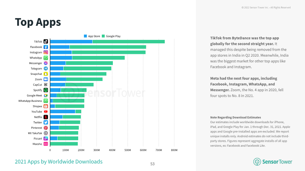Click TikTok's Google Play bar segment
The image size is (305, 171).
(128, 41)
